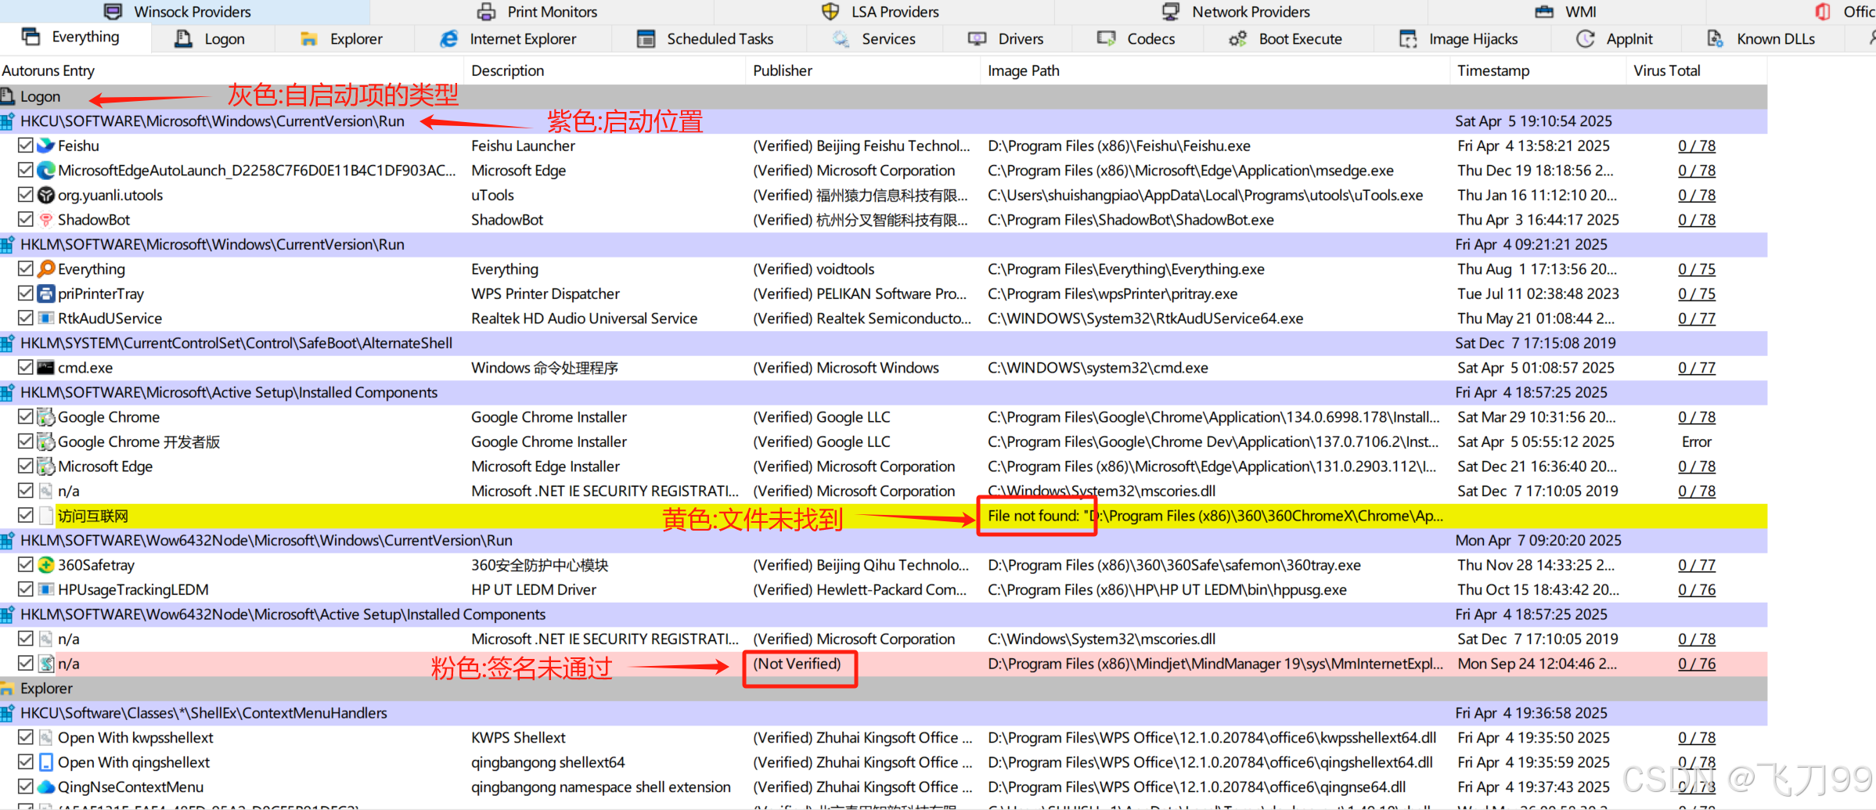Click the Microsoft Edge installer icon

(x=46, y=466)
